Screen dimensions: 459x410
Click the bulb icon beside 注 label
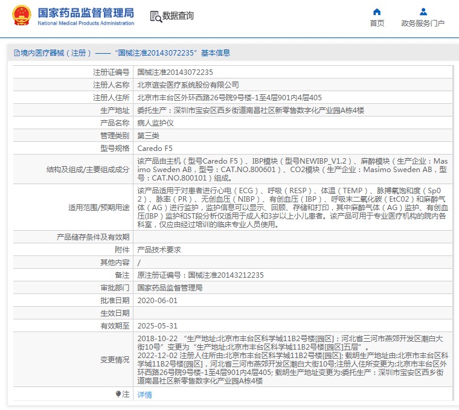pyautogui.click(x=118, y=394)
